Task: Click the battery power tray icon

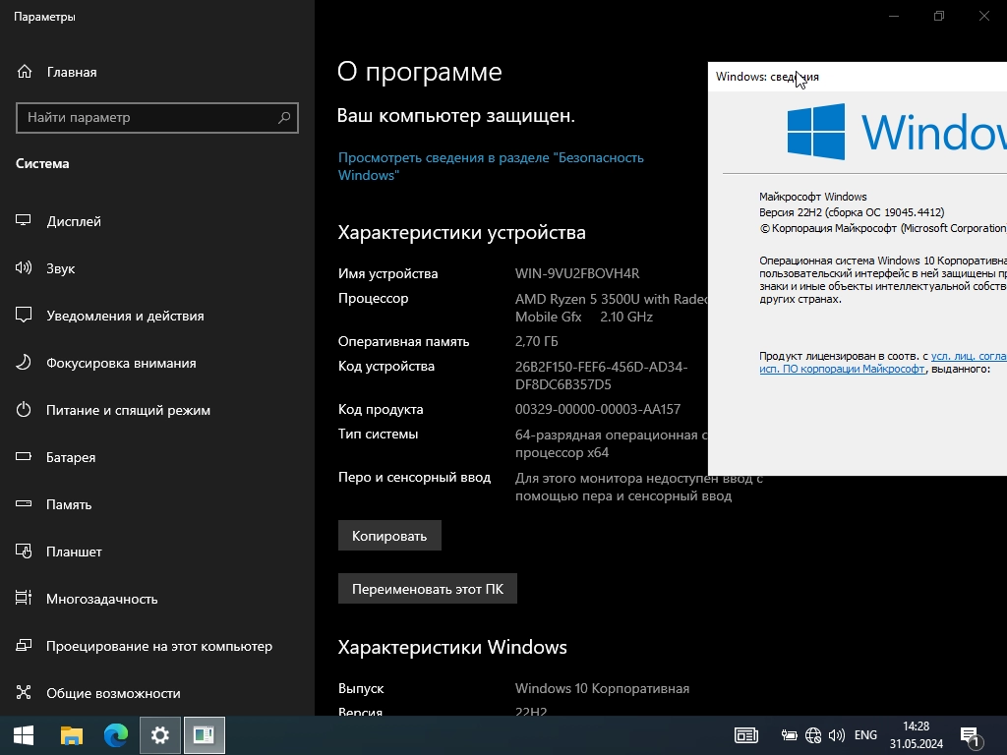Action: pyautogui.click(x=789, y=735)
